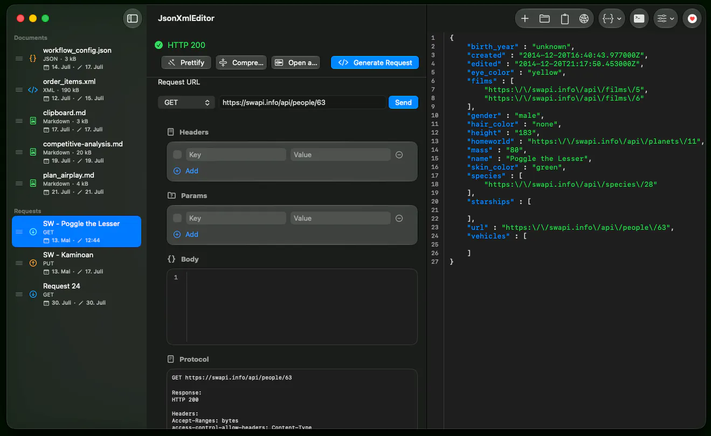Image resolution: width=711 pixels, height=436 pixels.
Task: Click the "homeworld" key in JSON output
Action: coord(491,142)
